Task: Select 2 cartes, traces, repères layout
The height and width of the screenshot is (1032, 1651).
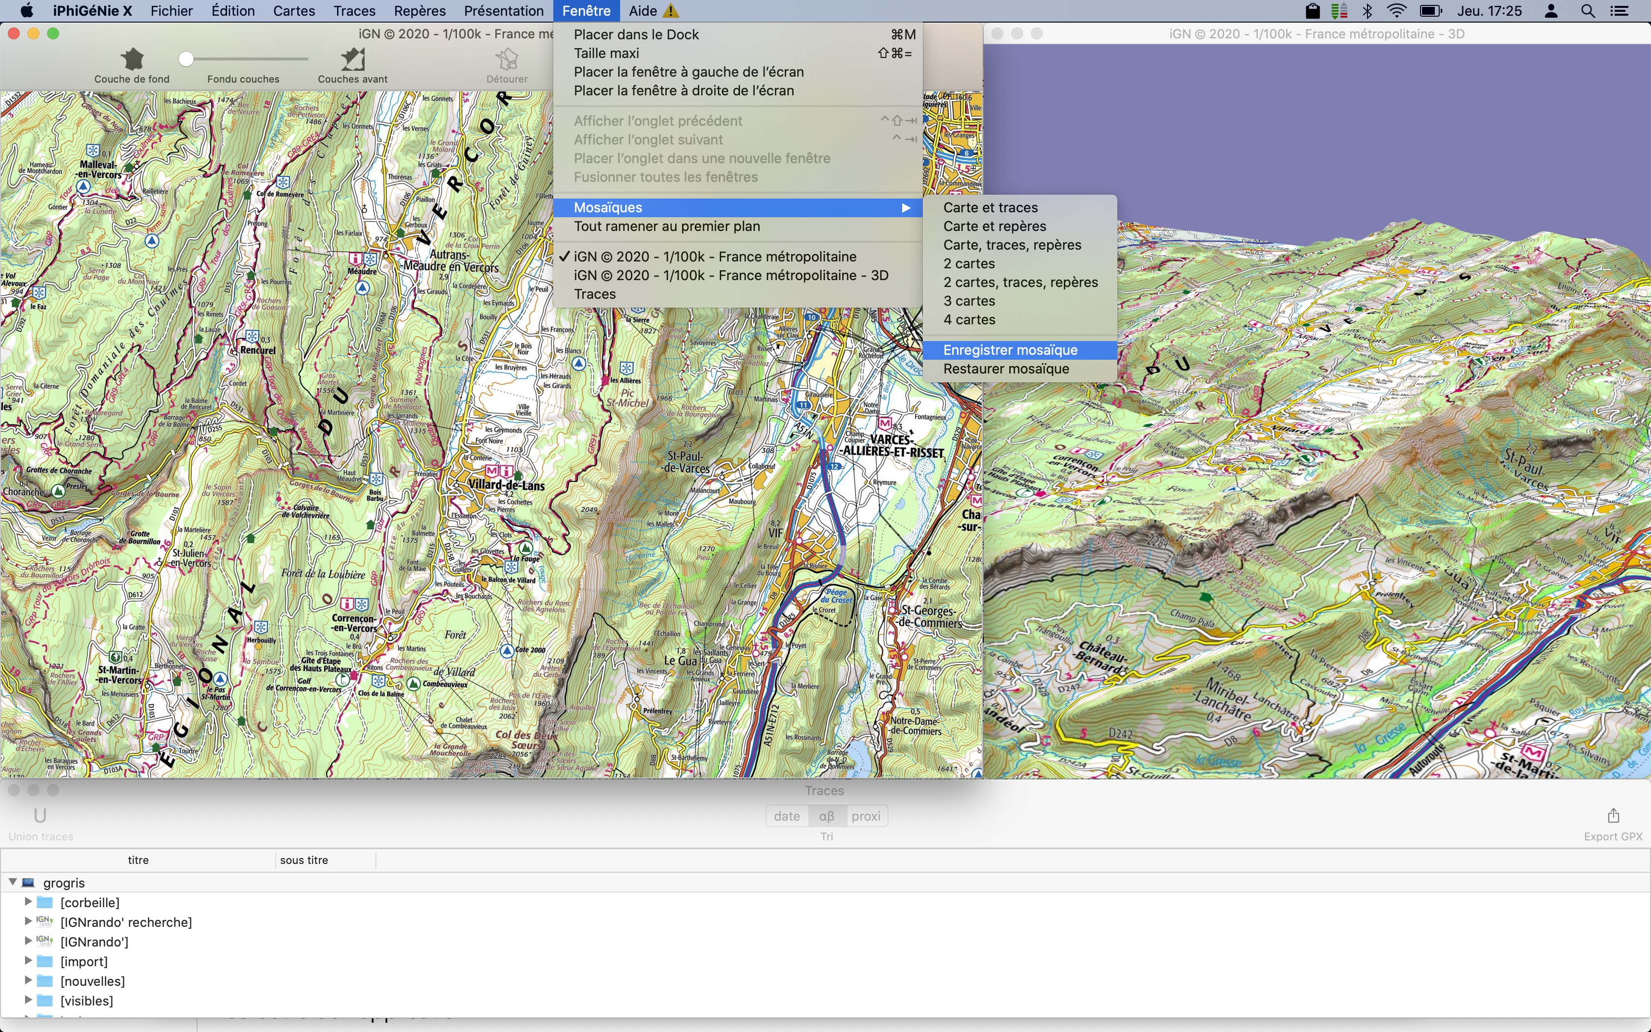Action: 1020,283
